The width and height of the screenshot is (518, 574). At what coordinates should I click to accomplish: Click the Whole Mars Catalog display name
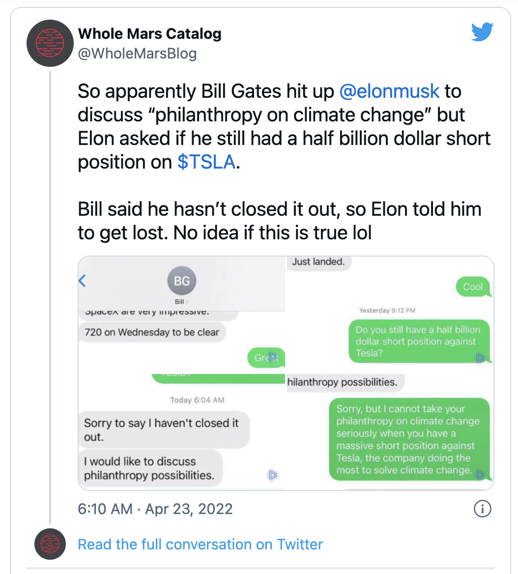pyautogui.click(x=149, y=34)
